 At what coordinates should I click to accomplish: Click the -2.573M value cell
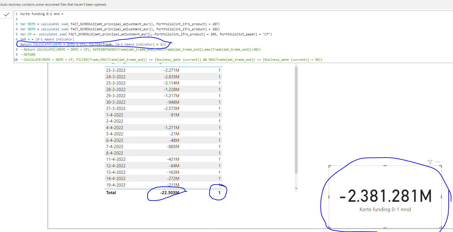pos(172,109)
